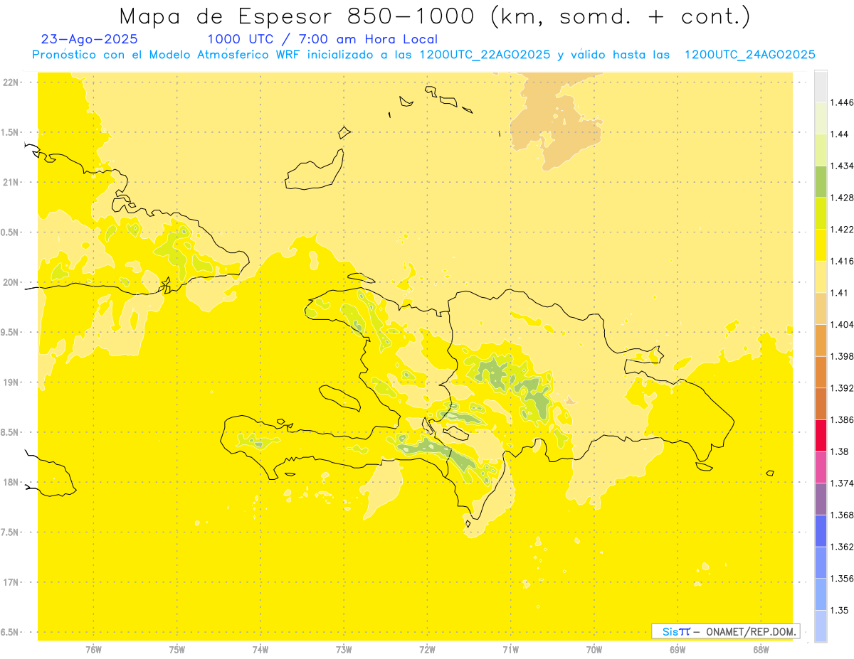Pick the green legend swatch between 1.428 and 1.434

[x=821, y=181]
